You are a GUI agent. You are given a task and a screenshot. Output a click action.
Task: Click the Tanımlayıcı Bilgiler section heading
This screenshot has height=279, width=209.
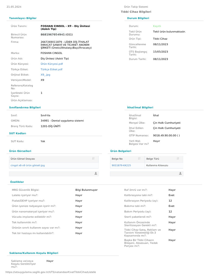[x=23, y=18]
